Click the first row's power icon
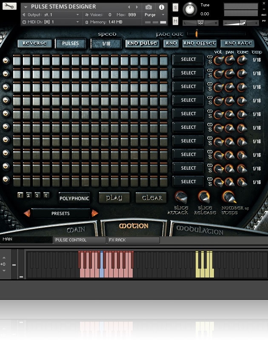The image size is (268, 340). coord(6,60)
